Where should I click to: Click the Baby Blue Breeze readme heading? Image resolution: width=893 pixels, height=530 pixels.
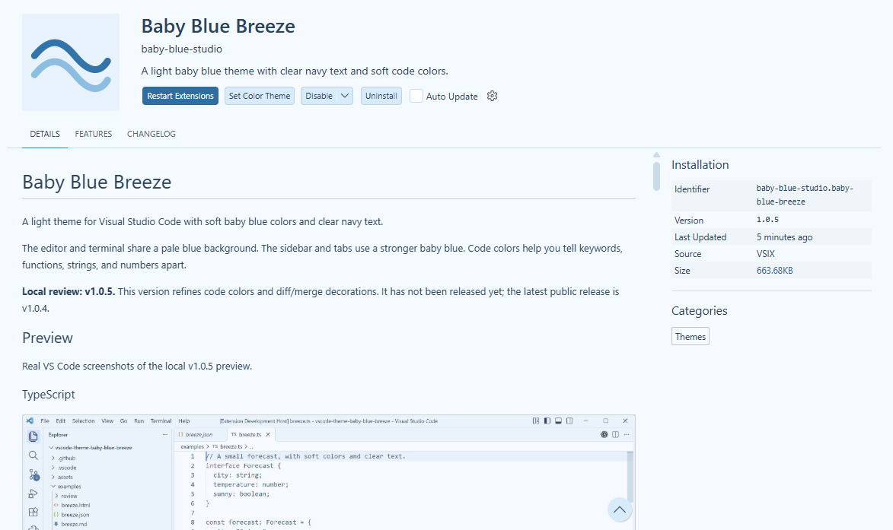coord(97,182)
